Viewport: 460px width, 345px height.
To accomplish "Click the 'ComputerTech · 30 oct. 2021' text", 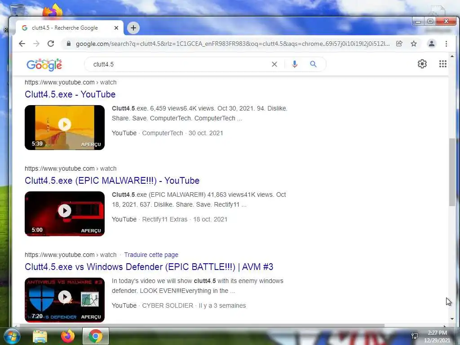I will pos(182,133).
